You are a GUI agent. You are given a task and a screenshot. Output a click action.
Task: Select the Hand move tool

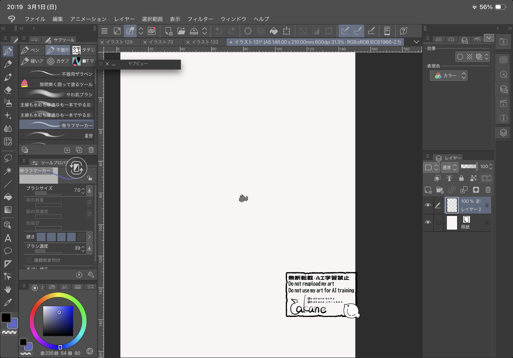(8, 289)
